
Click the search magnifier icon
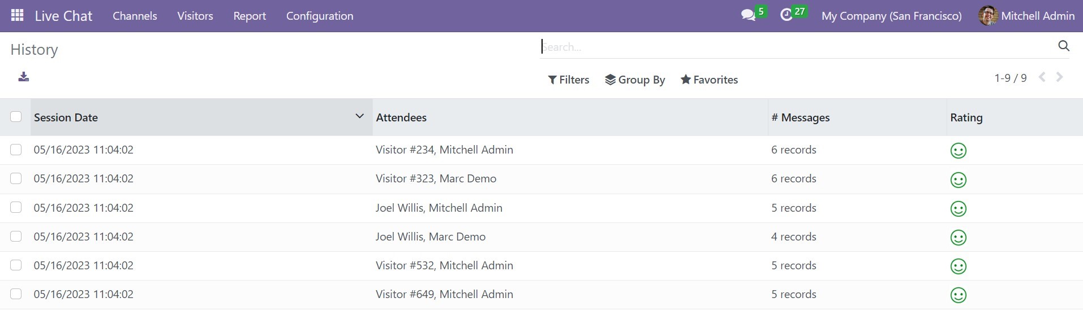(x=1063, y=46)
